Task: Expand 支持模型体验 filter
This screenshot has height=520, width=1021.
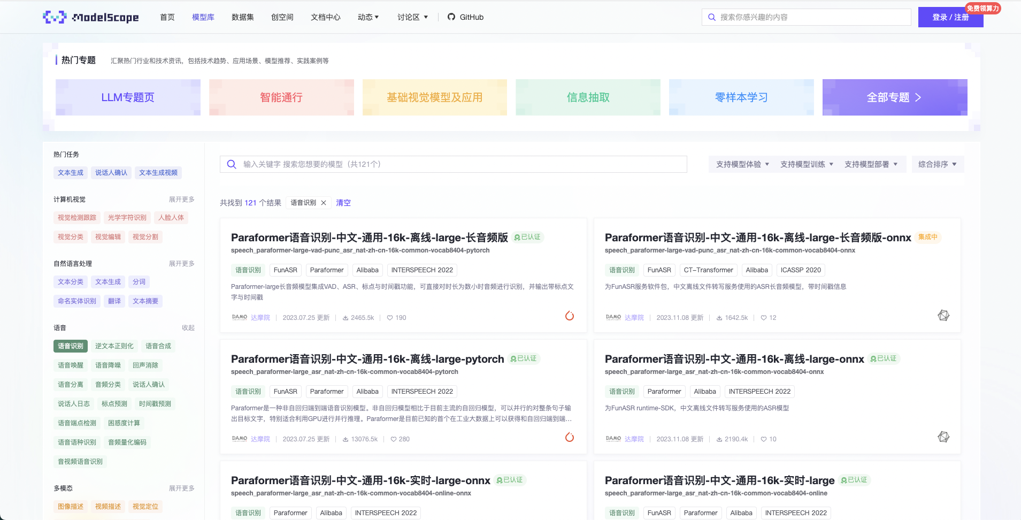Action: 742,164
